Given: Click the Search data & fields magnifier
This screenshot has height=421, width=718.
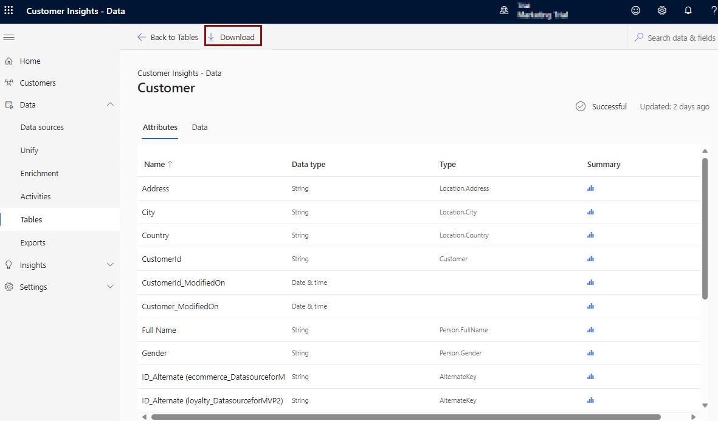Looking at the screenshot, I should point(638,37).
